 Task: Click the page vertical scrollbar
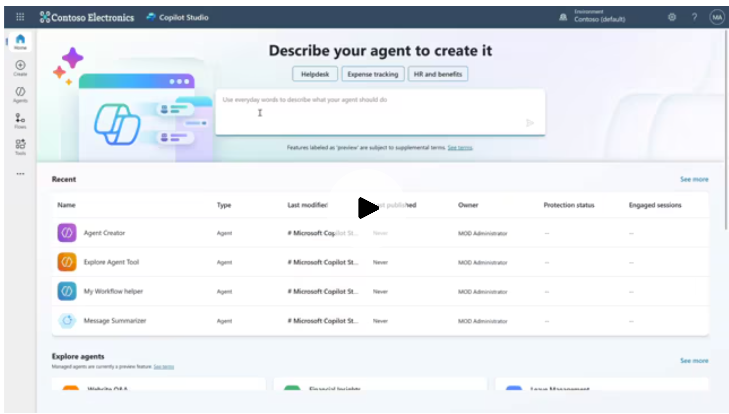point(726,130)
